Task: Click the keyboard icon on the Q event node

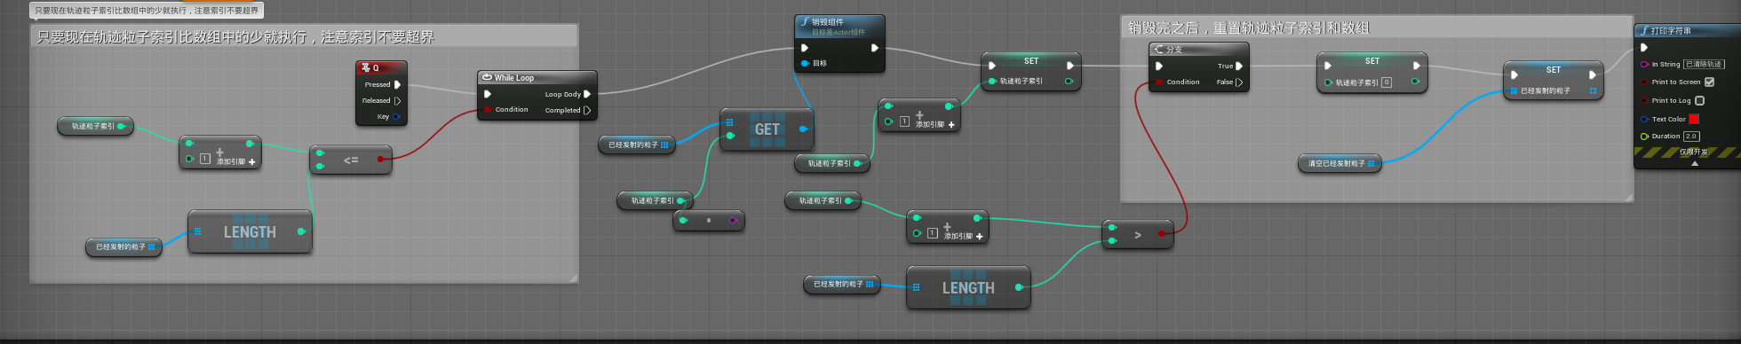Action: point(365,67)
